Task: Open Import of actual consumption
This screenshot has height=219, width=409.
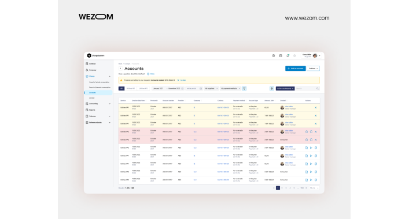Action: click(x=99, y=82)
